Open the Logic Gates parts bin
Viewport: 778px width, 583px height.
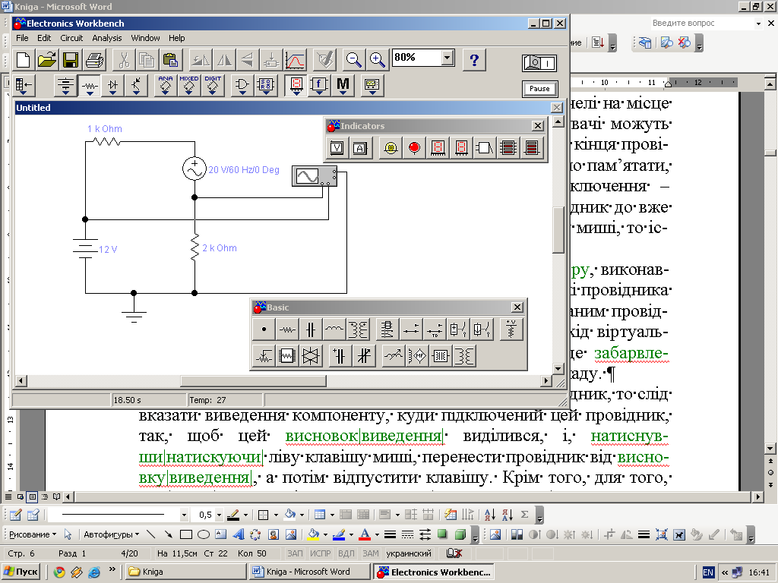tap(242, 85)
